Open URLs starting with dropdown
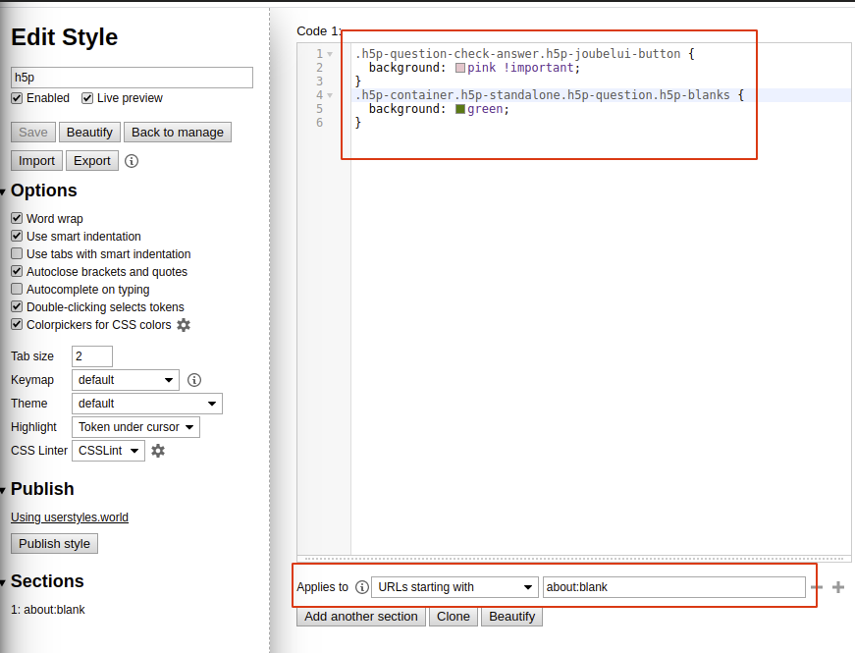855x653 pixels. [454, 587]
